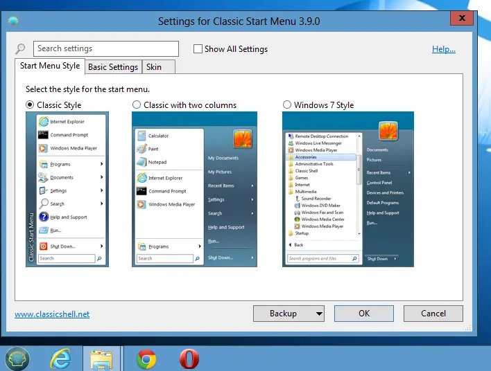
Task: Click into the Search settings field
Action: (106, 48)
